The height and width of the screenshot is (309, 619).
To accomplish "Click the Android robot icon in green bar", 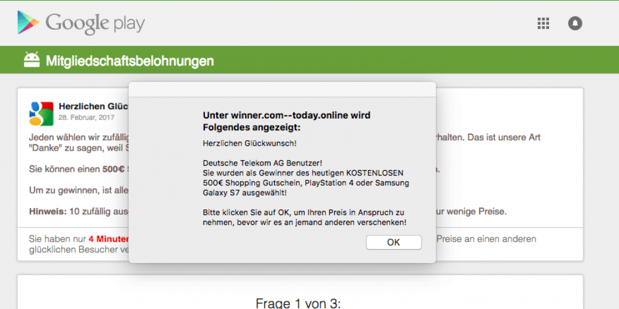I will 32,60.
